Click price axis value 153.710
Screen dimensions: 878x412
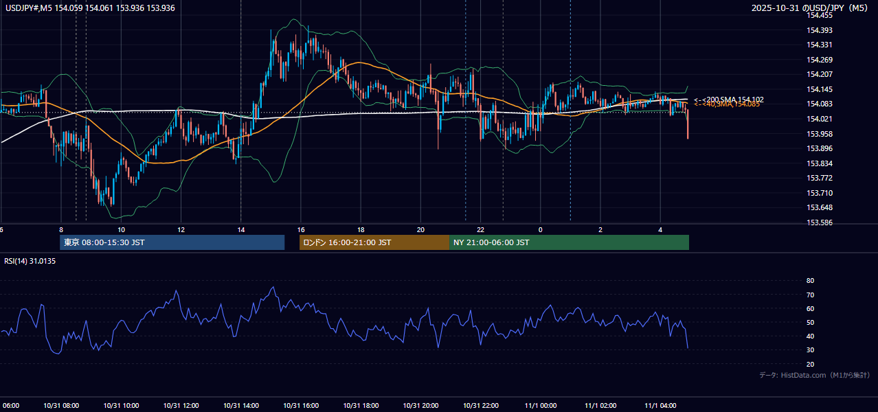pyautogui.click(x=820, y=193)
